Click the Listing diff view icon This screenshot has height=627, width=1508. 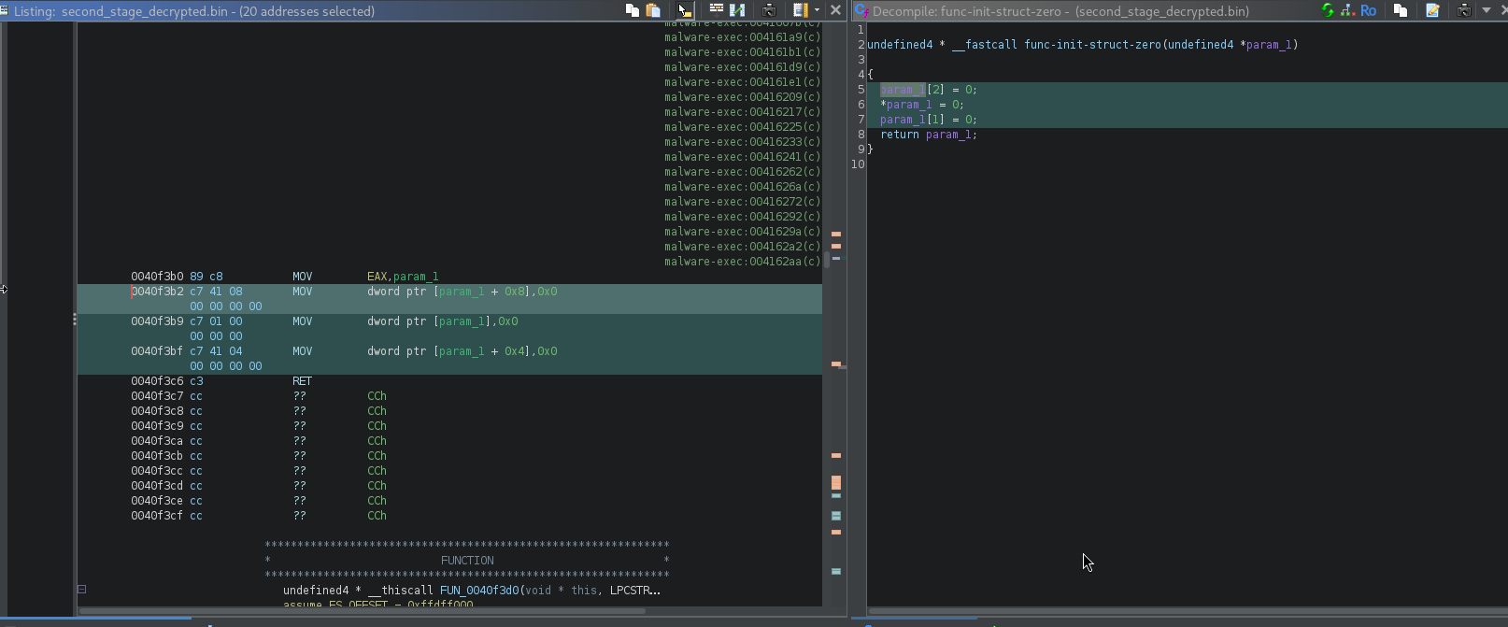coord(737,10)
